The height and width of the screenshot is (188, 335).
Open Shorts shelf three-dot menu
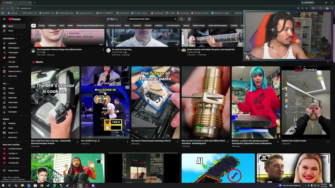point(328,62)
